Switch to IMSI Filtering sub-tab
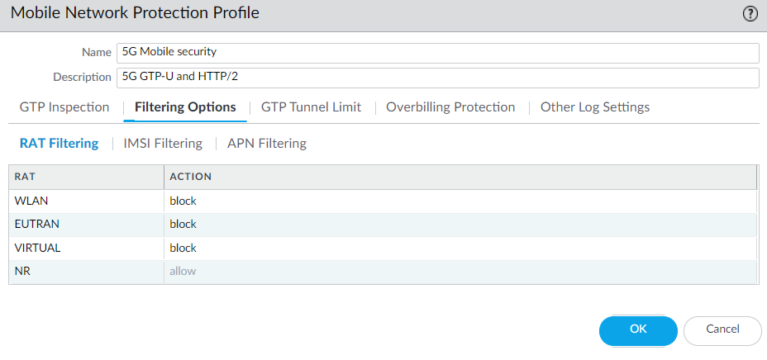767x360 pixels. tap(163, 144)
